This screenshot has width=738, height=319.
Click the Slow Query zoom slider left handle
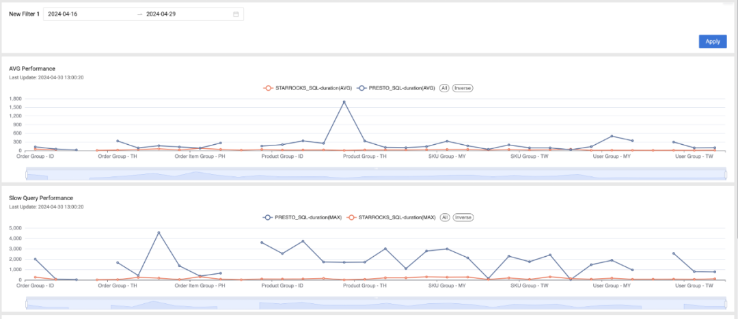point(27,305)
